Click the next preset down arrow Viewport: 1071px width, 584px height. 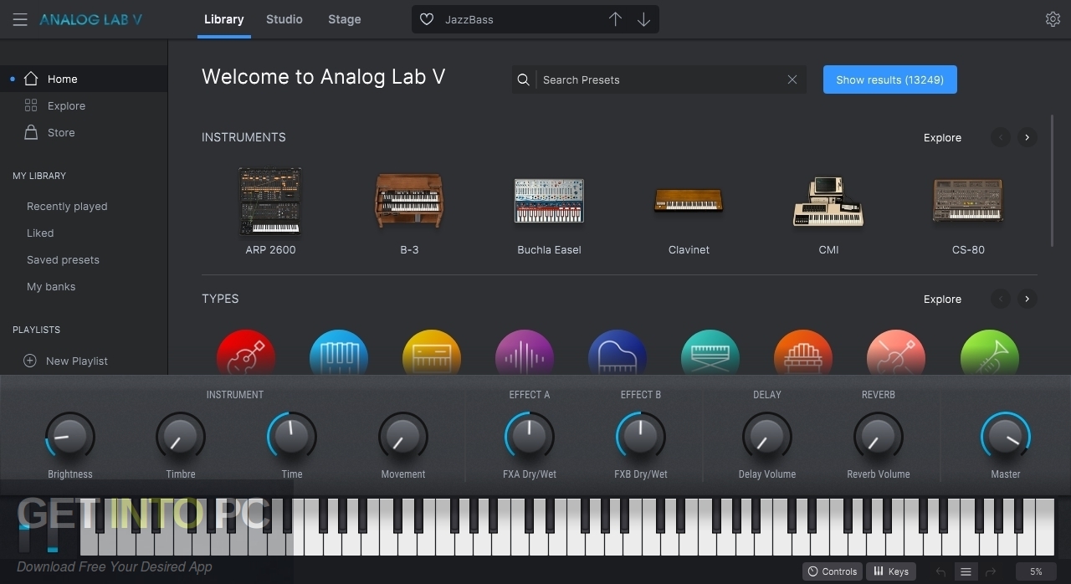(643, 18)
